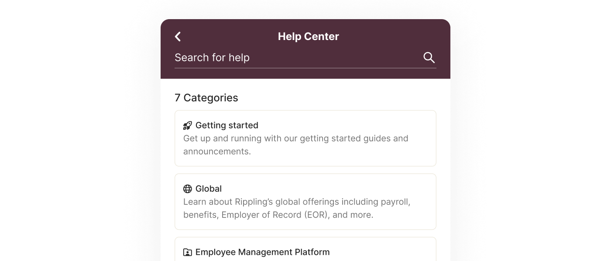Select "Get up and running" description line
Viewport: 611px width, 261px height.
(x=296, y=138)
